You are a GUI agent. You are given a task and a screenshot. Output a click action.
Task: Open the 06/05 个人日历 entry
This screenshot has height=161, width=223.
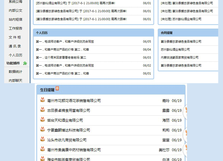(x=65, y=42)
